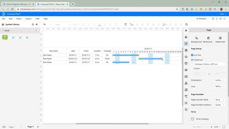Click the Remove Background trash icon
The width and height of the screenshot is (229, 129).
coord(208,38)
